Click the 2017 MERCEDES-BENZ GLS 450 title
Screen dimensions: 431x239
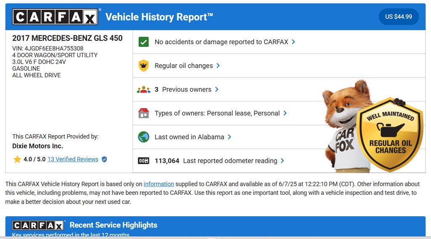[67, 38]
